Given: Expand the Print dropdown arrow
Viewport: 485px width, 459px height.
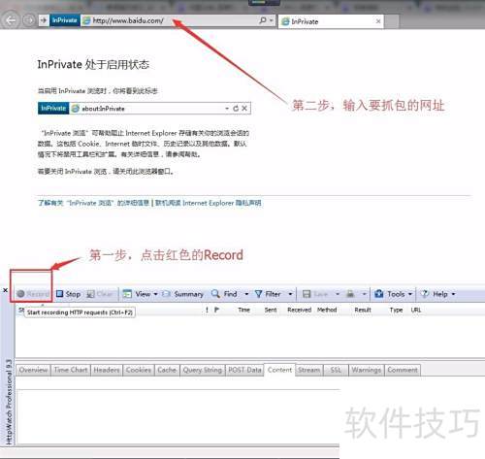Looking at the screenshot, I should [364, 294].
